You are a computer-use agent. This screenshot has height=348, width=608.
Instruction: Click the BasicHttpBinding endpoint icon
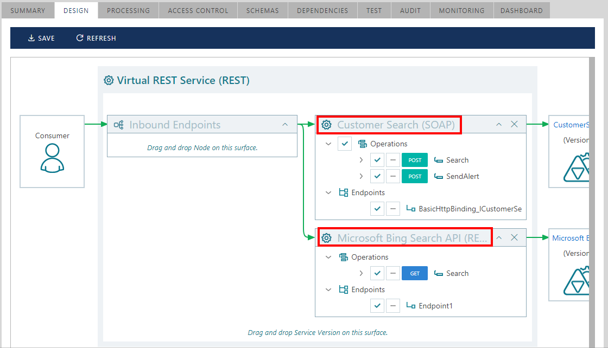[x=410, y=209]
